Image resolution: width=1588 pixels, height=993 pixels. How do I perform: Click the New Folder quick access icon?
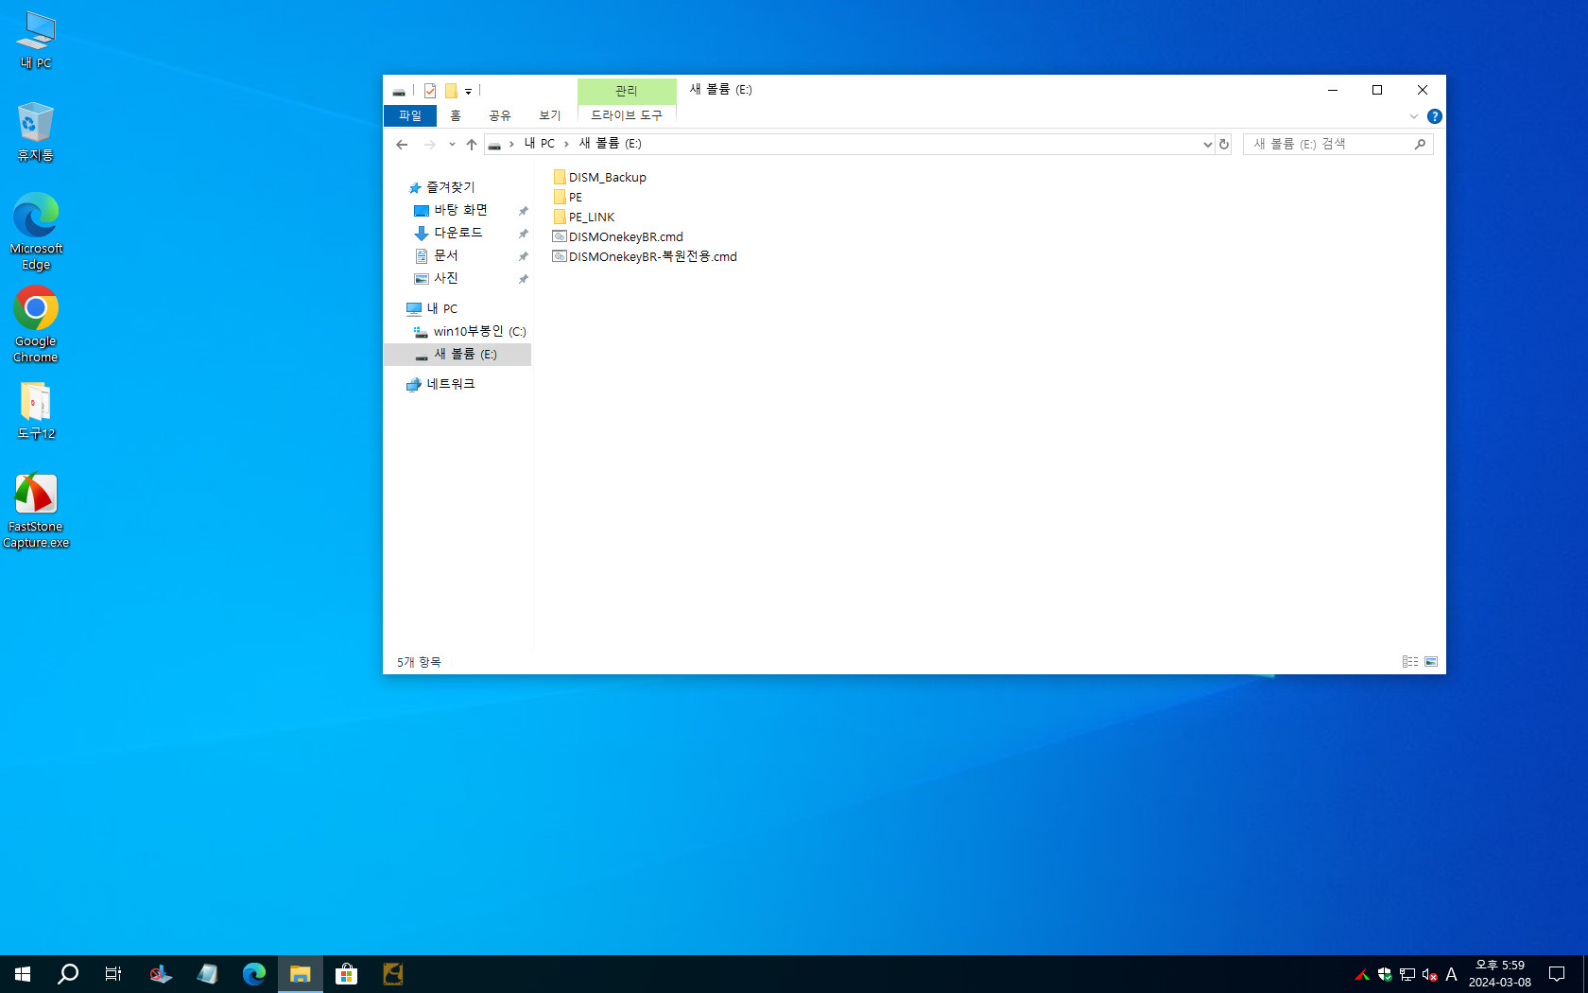click(451, 91)
